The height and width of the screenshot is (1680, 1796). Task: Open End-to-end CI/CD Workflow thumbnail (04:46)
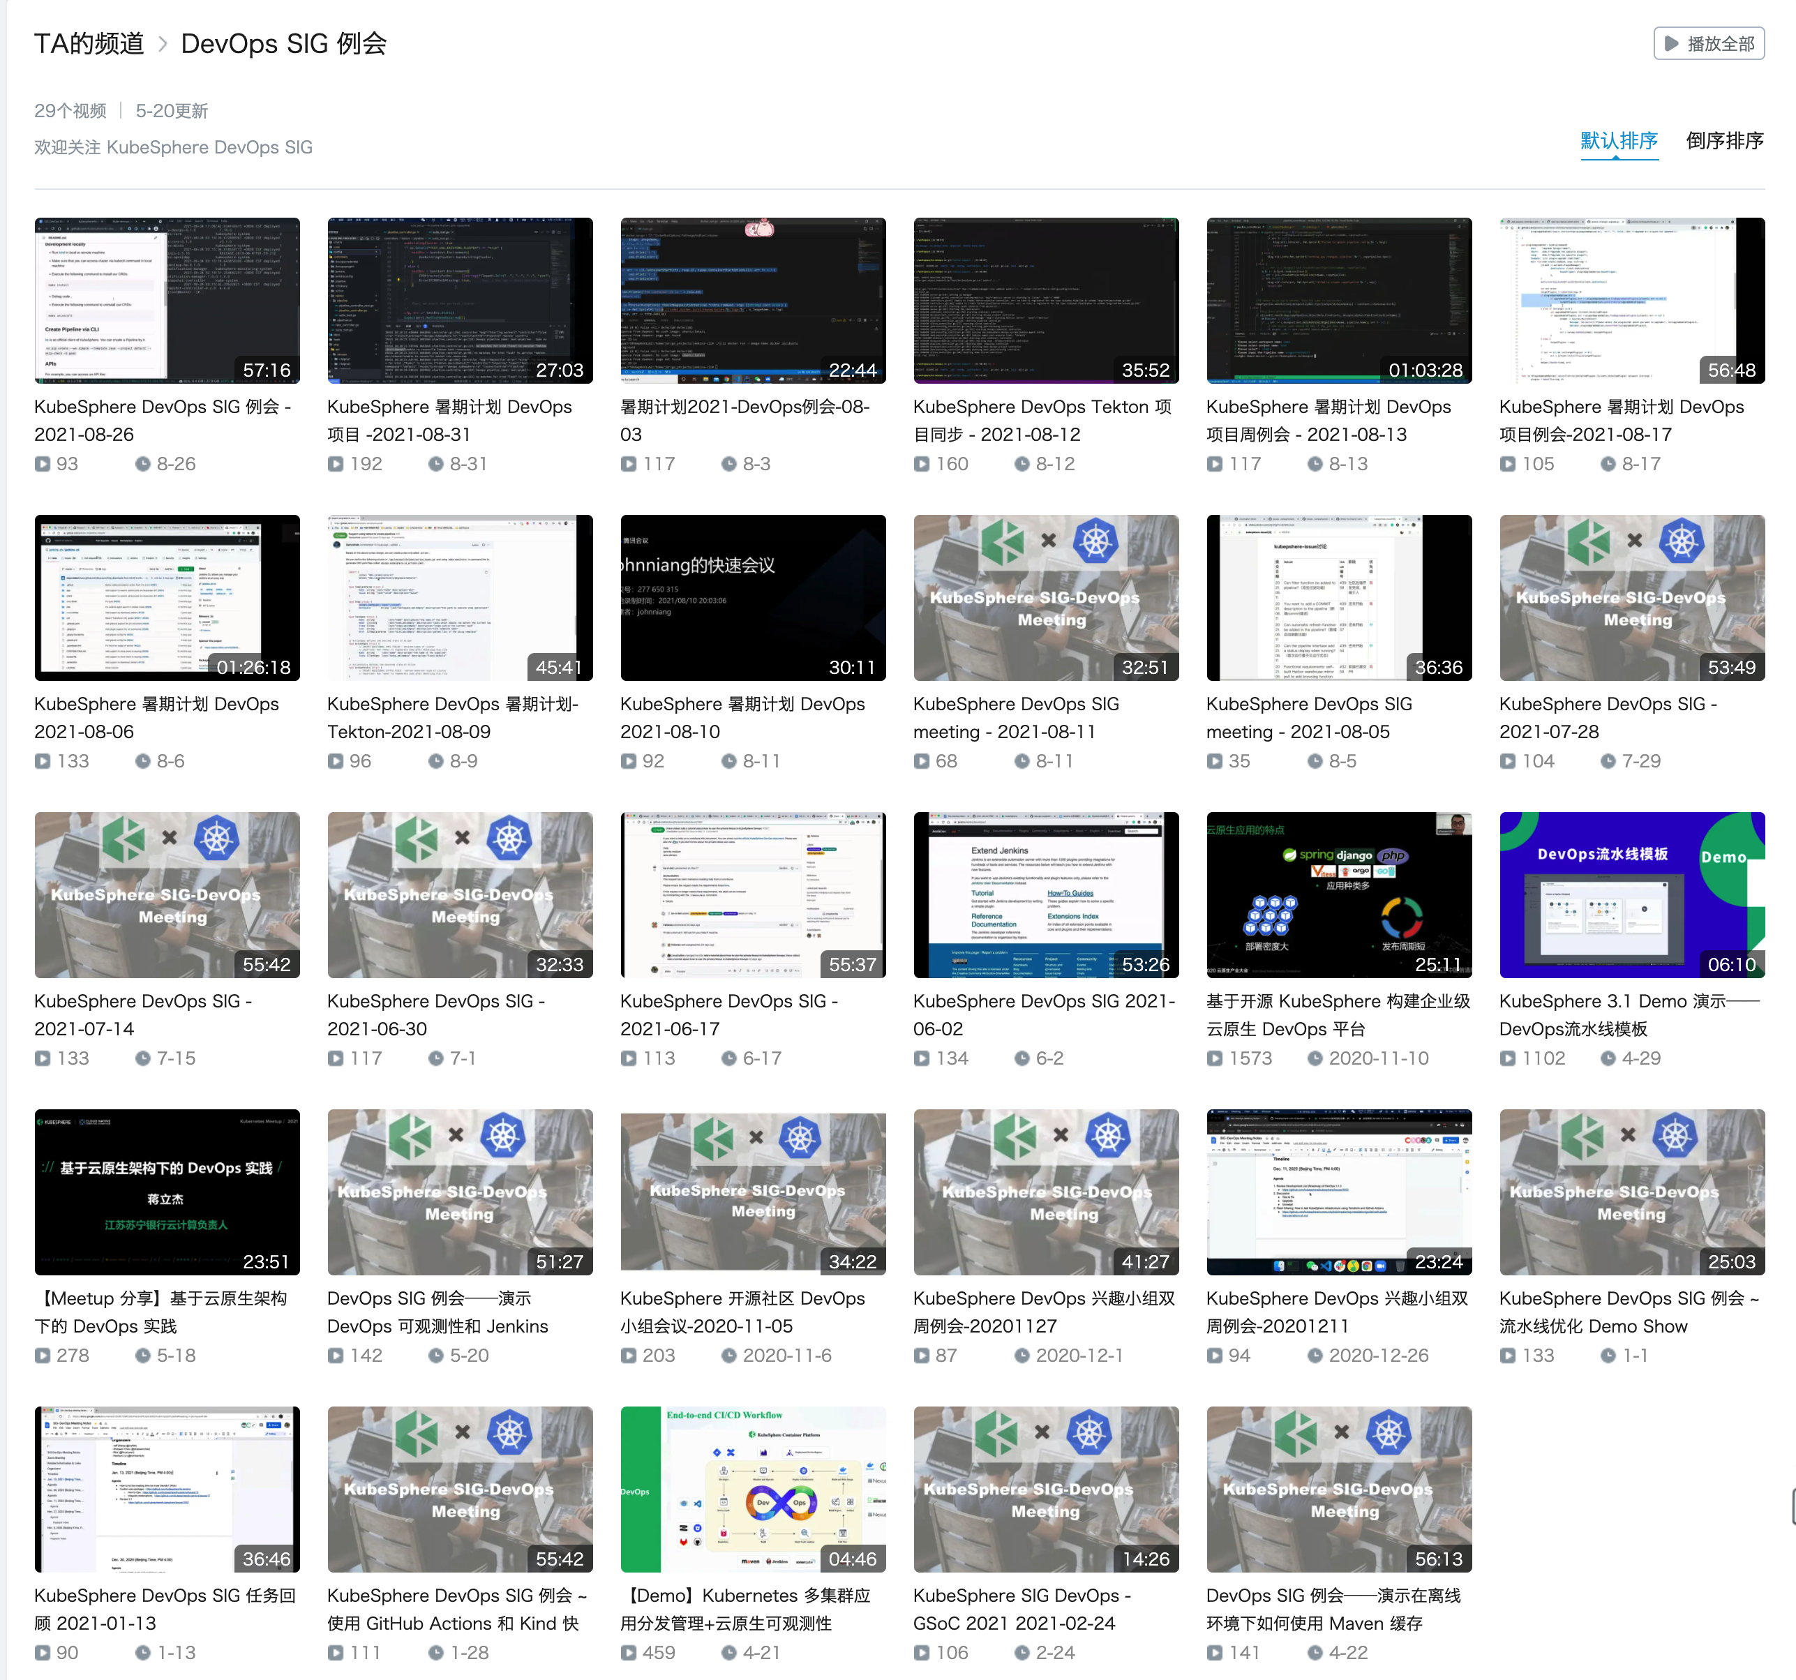(753, 1489)
